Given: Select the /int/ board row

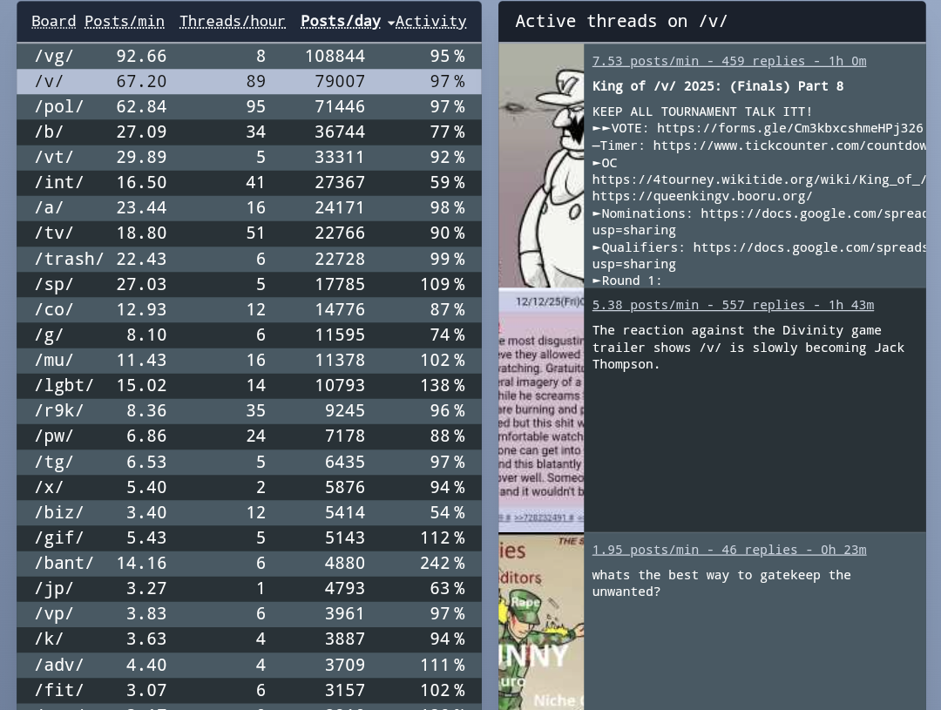Looking at the screenshot, I should pos(249,182).
